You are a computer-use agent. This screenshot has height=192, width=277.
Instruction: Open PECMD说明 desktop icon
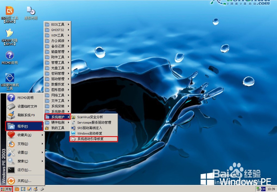[x=9, y=58]
